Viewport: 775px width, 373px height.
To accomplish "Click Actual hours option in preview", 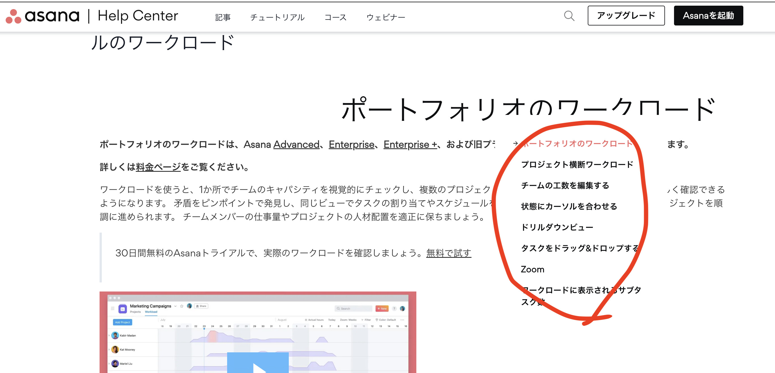I will coord(314,320).
